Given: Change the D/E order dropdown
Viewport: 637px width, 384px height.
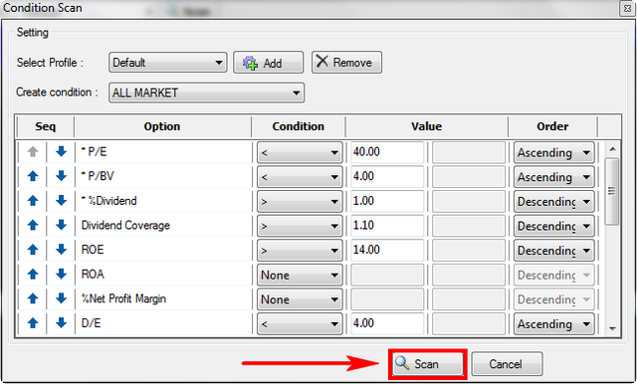Looking at the screenshot, I should click(554, 324).
